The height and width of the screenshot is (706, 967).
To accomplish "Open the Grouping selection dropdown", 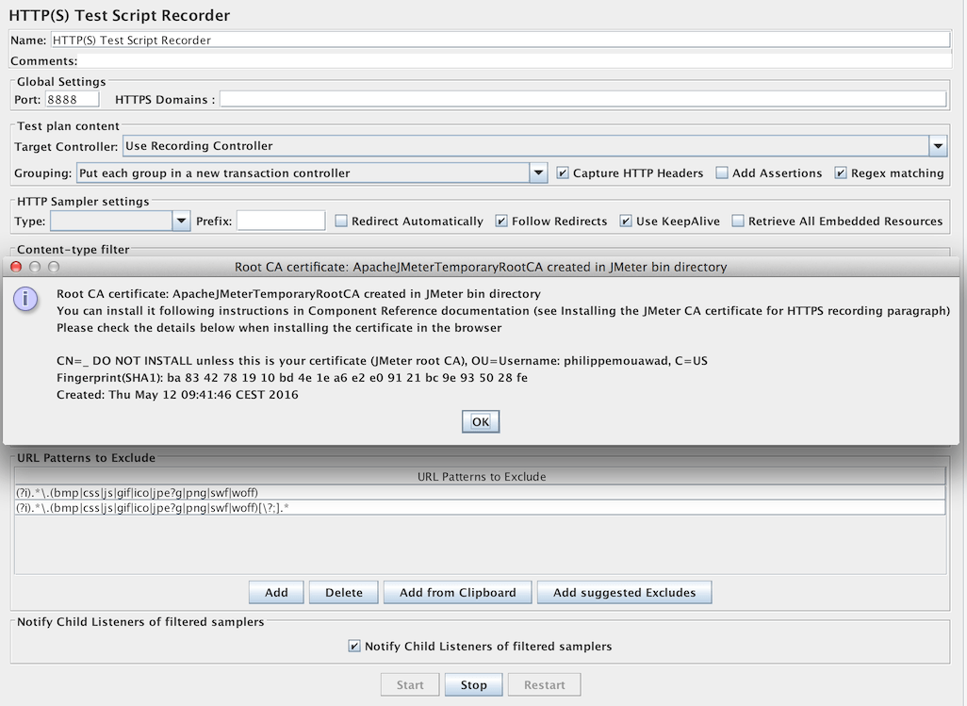I will 539,173.
